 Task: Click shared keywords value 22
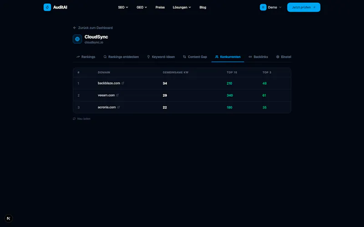(165, 108)
